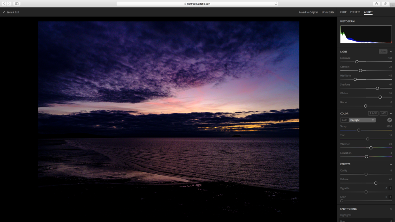Toggle B & W mode

(x=373, y=114)
